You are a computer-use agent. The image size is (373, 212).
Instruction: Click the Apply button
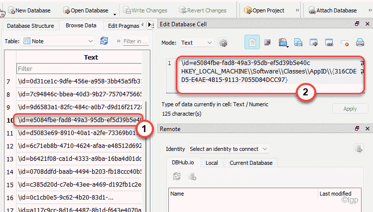click(x=350, y=109)
